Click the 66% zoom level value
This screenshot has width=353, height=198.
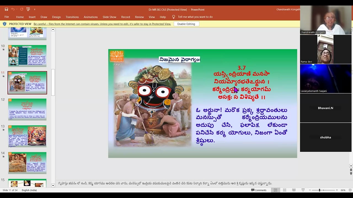click(x=343, y=190)
